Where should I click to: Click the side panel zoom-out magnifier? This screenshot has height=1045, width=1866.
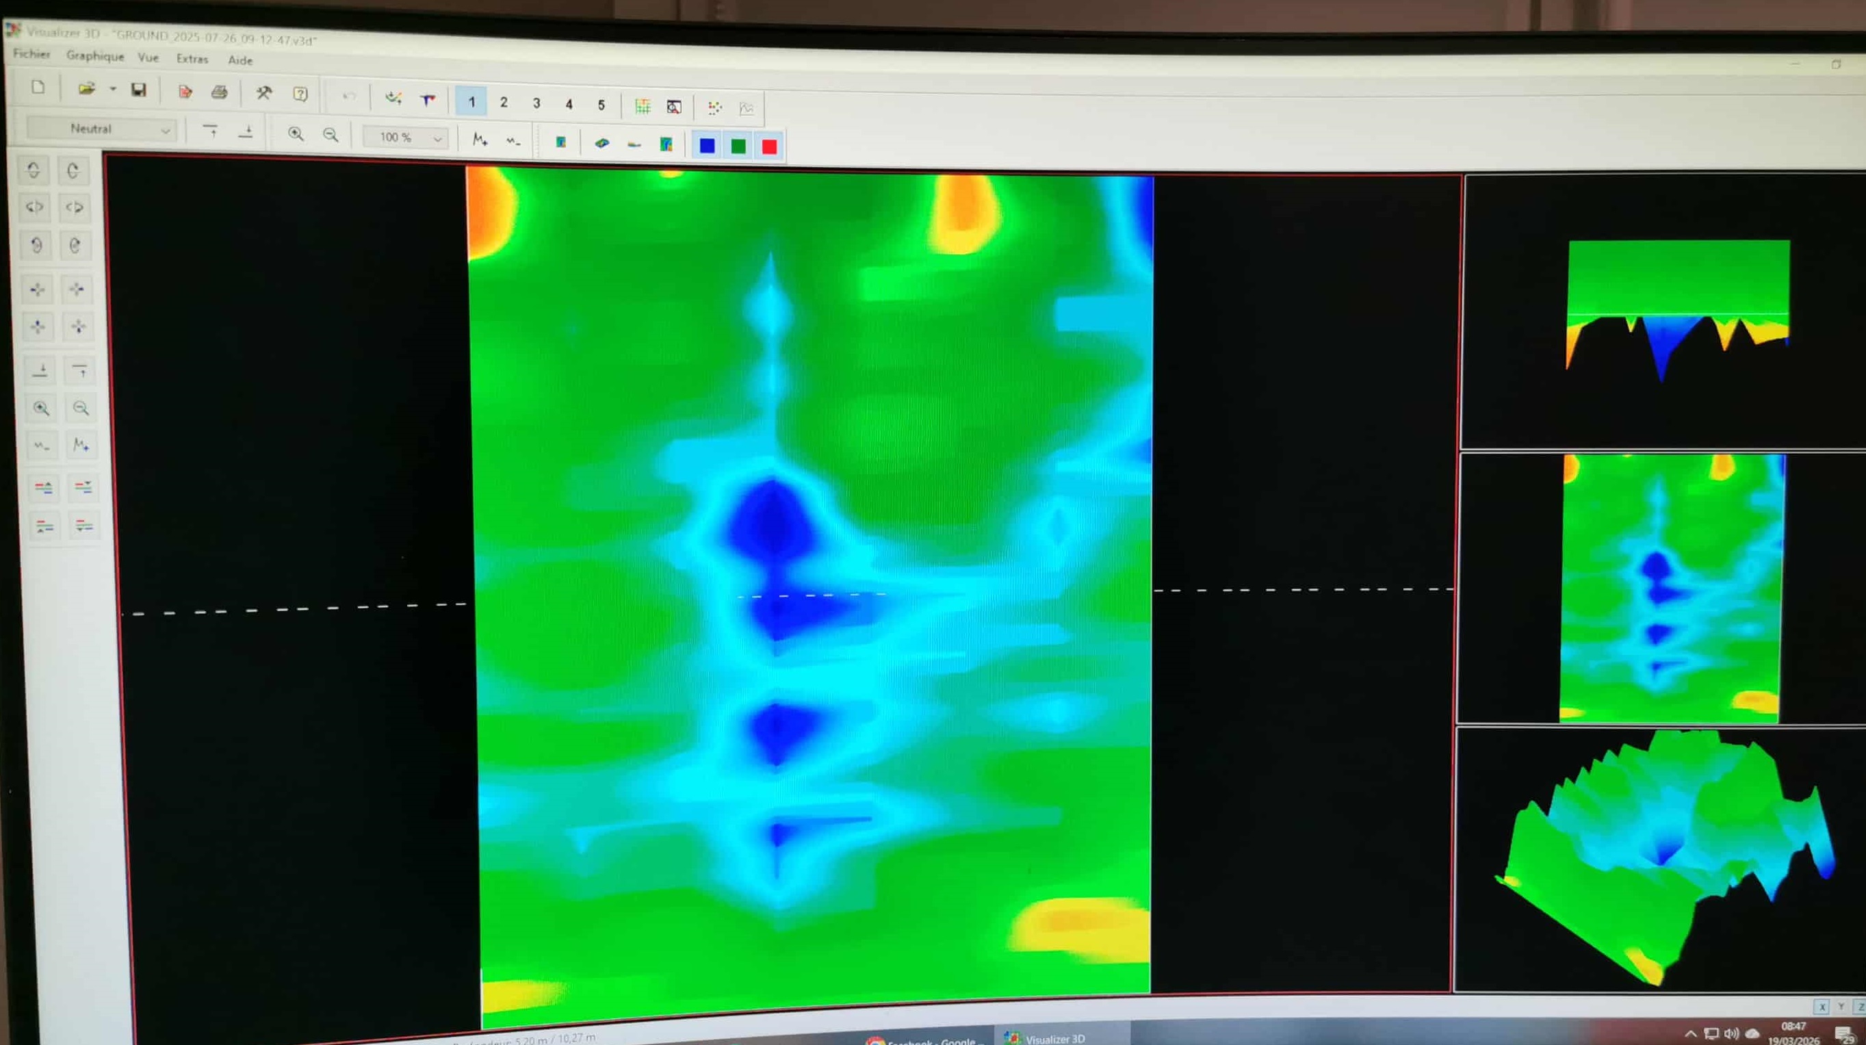81,409
